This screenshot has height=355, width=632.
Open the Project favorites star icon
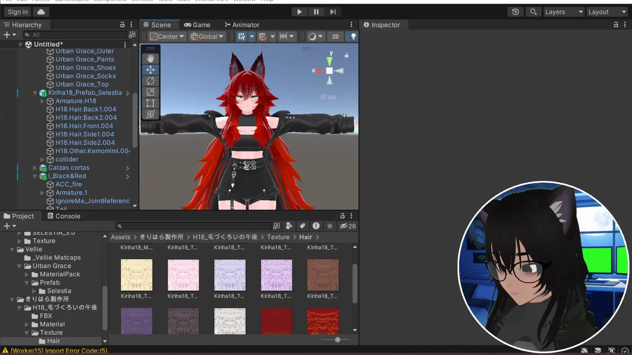[329, 226]
